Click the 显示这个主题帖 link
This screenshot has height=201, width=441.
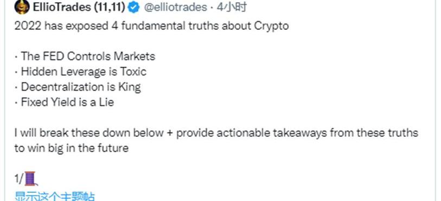coord(55,196)
